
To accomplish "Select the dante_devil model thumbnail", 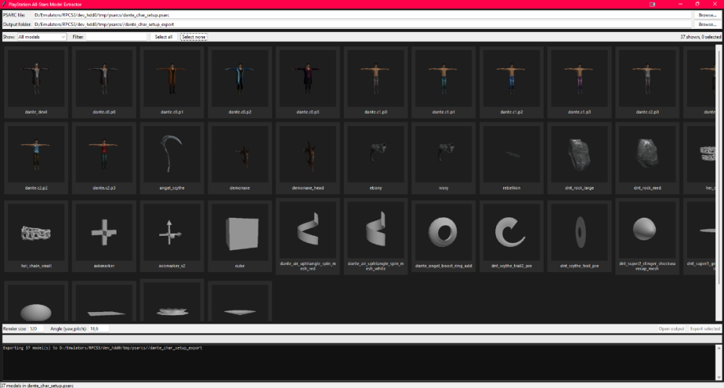I will pos(36,82).
